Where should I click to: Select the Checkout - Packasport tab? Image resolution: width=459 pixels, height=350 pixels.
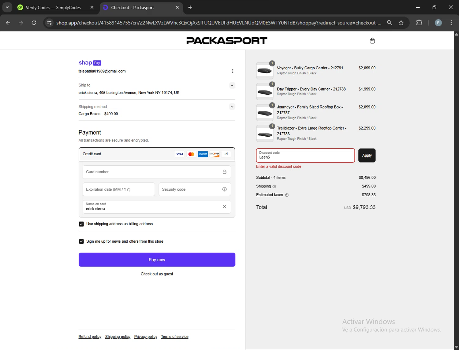(x=132, y=7)
